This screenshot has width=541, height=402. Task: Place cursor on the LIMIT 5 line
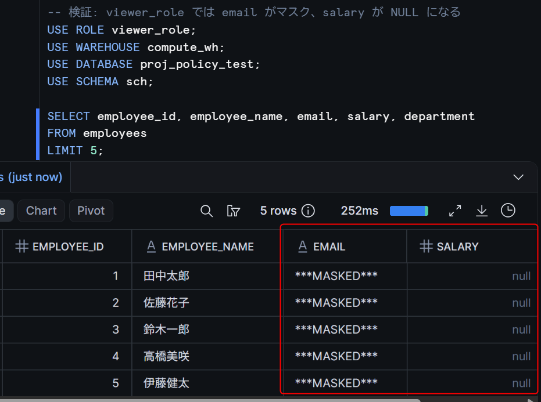pos(75,151)
